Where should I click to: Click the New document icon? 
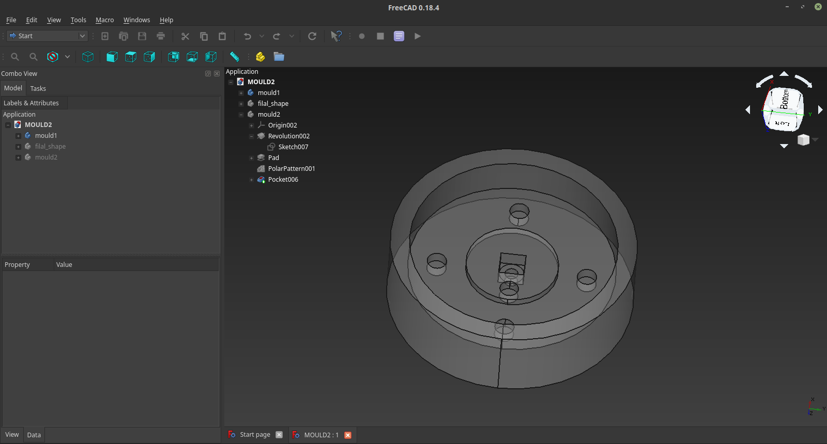pos(105,36)
